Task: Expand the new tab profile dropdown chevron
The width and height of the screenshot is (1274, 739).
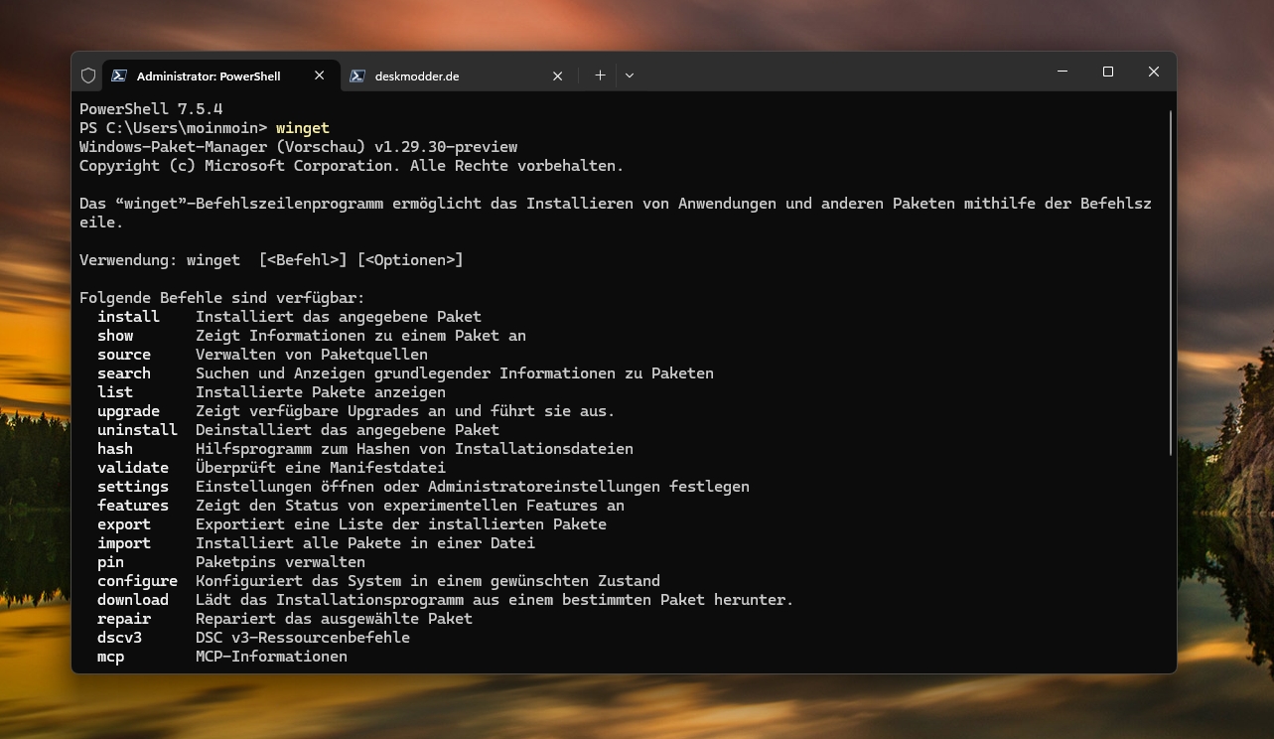Action: [x=630, y=75]
